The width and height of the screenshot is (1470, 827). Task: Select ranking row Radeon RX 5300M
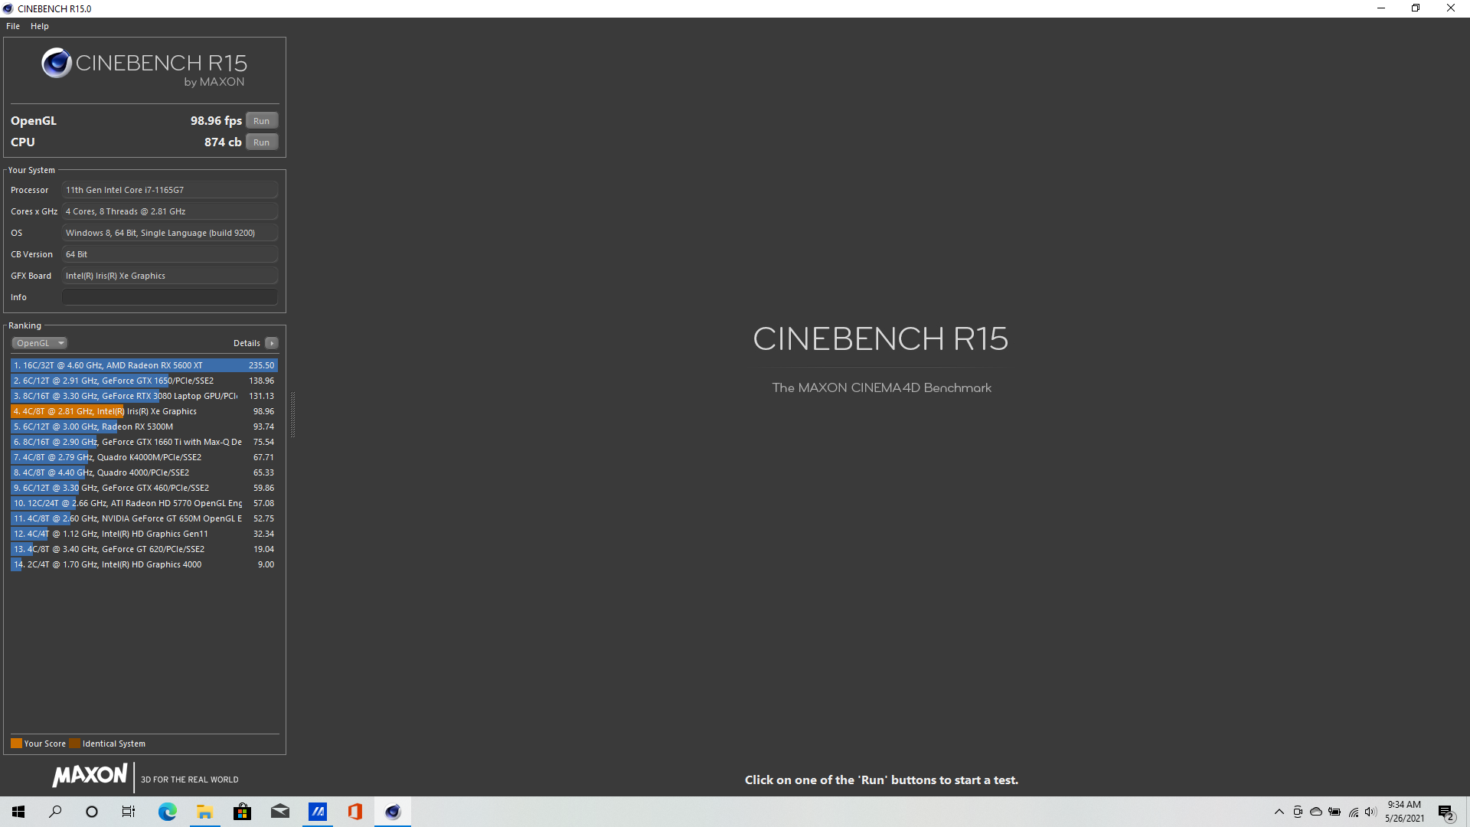tap(144, 427)
